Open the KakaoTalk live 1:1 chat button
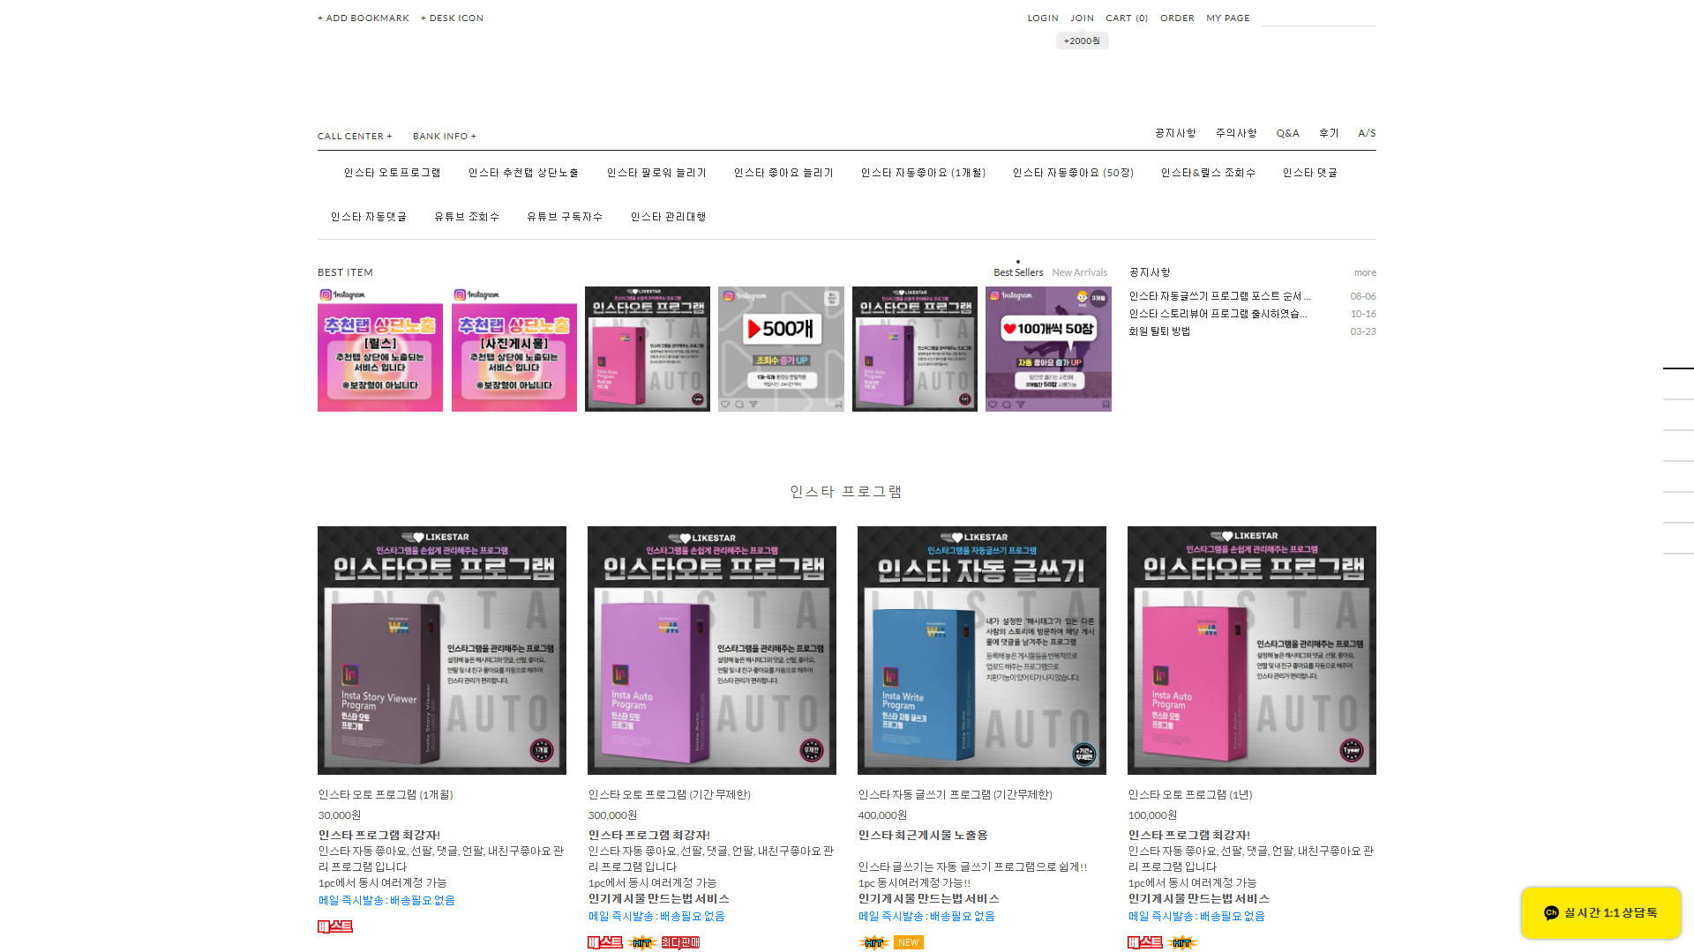The width and height of the screenshot is (1694, 952). (1600, 912)
